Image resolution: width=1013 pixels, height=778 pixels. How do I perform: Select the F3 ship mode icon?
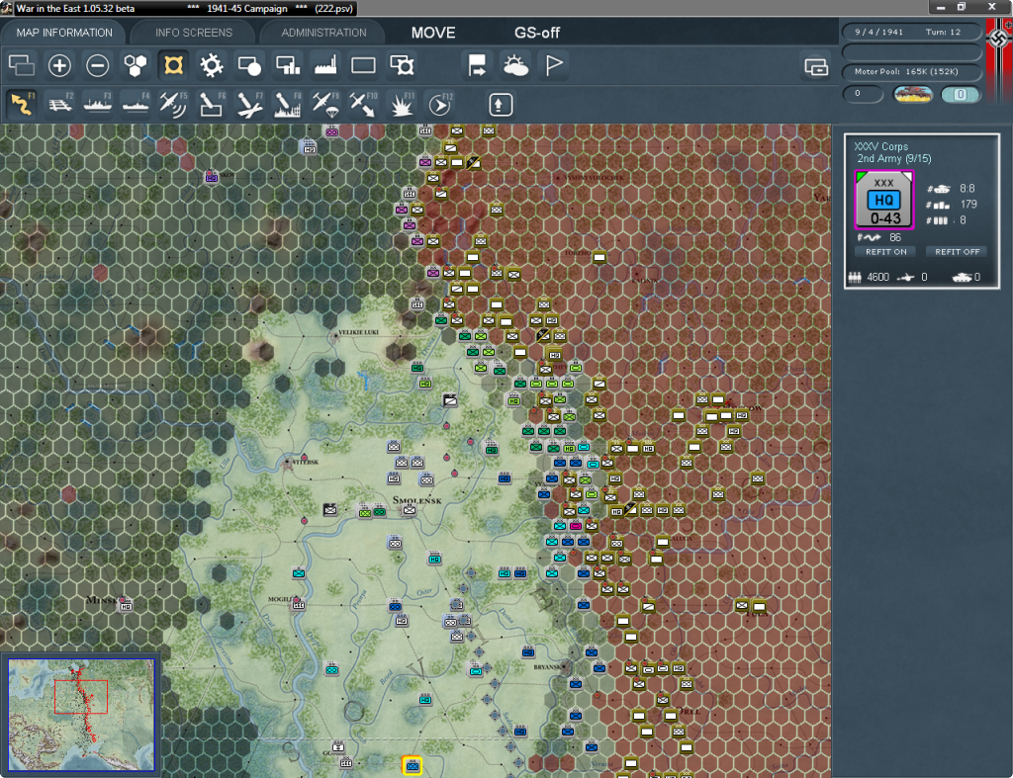pos(98,105)
